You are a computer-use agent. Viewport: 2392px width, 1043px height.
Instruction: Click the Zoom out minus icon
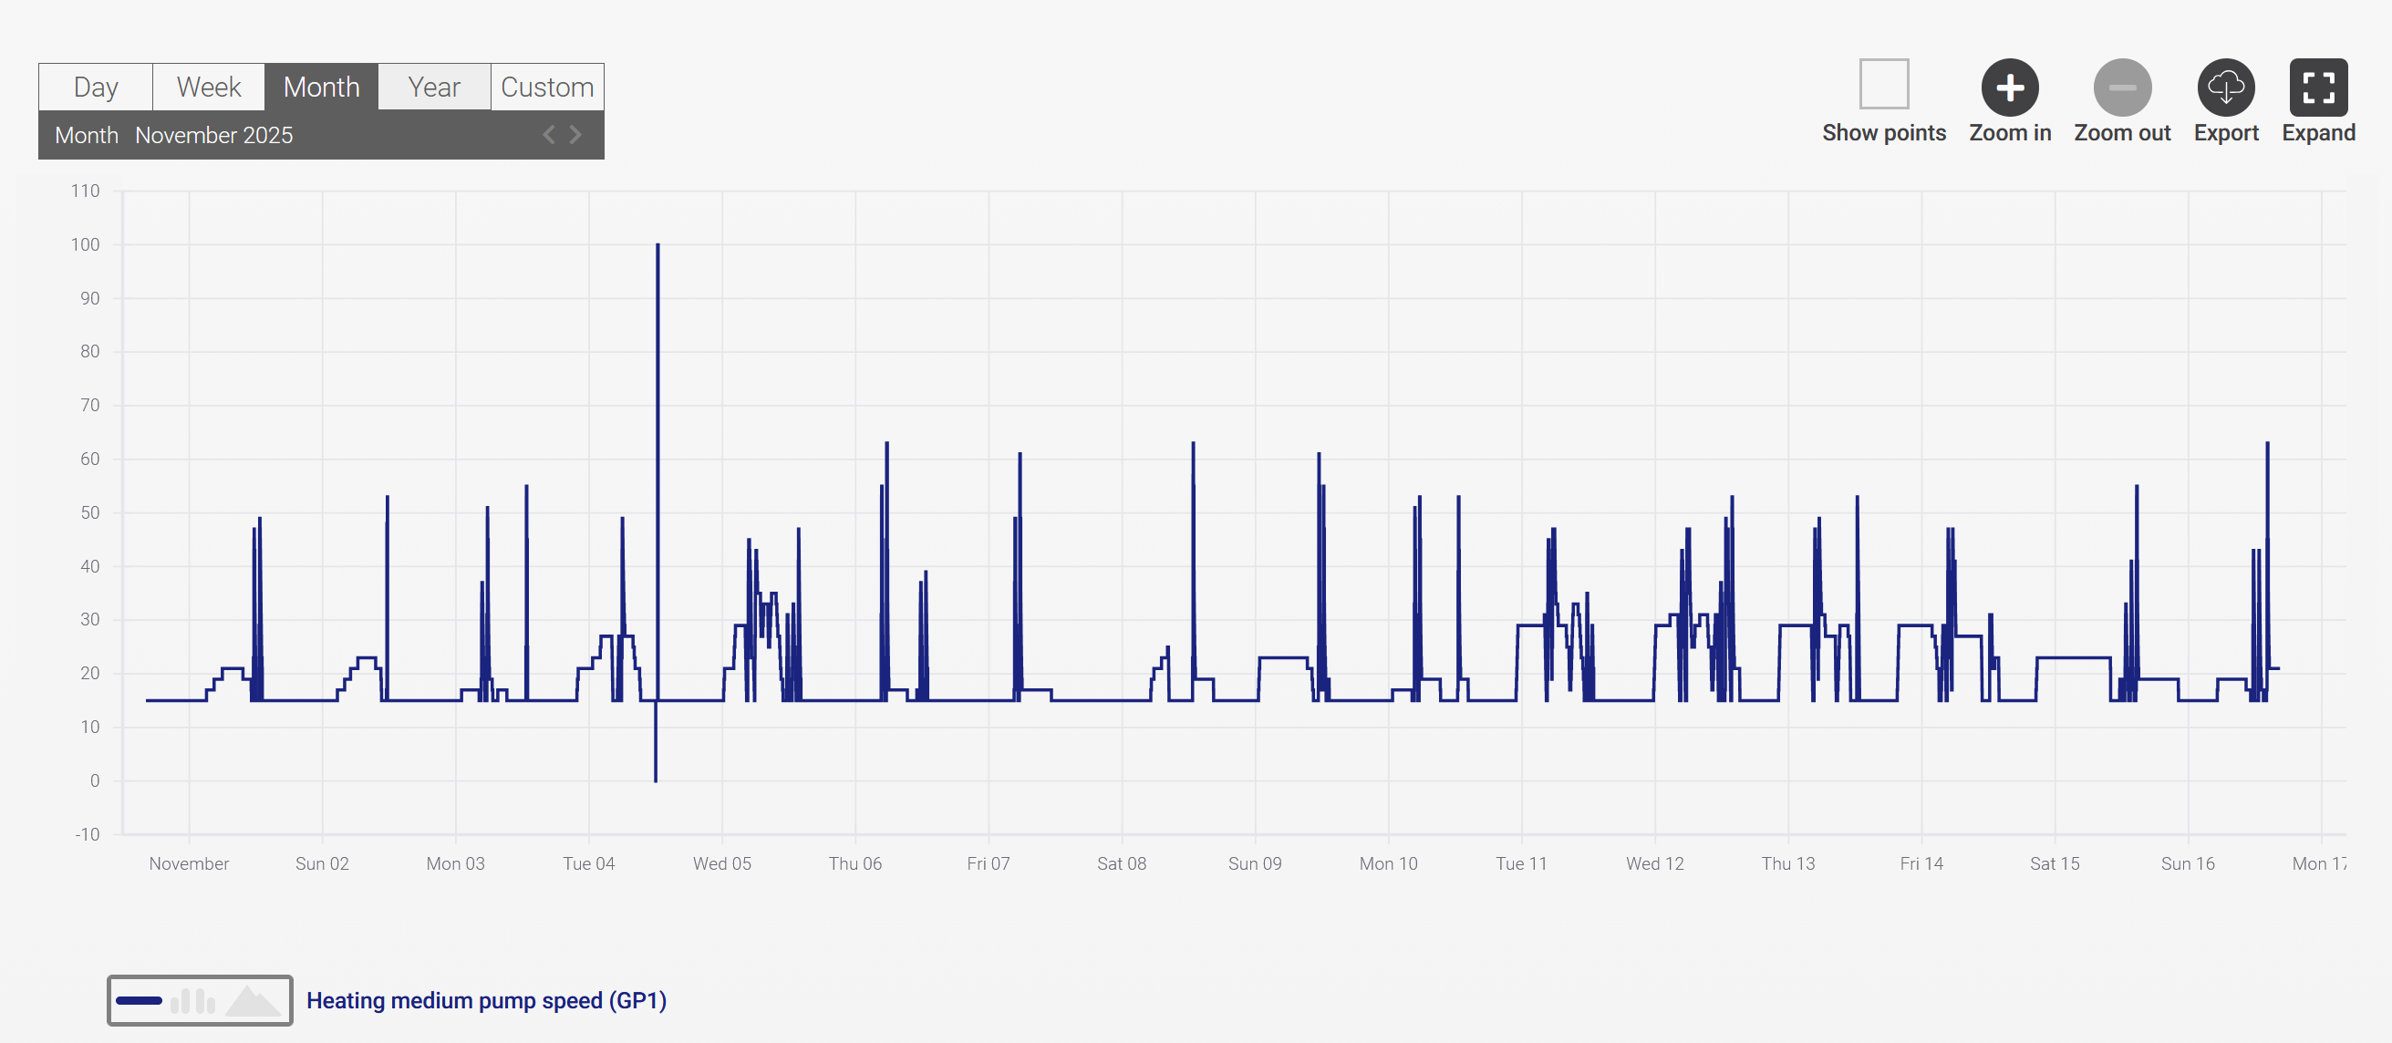[2122, 88]
